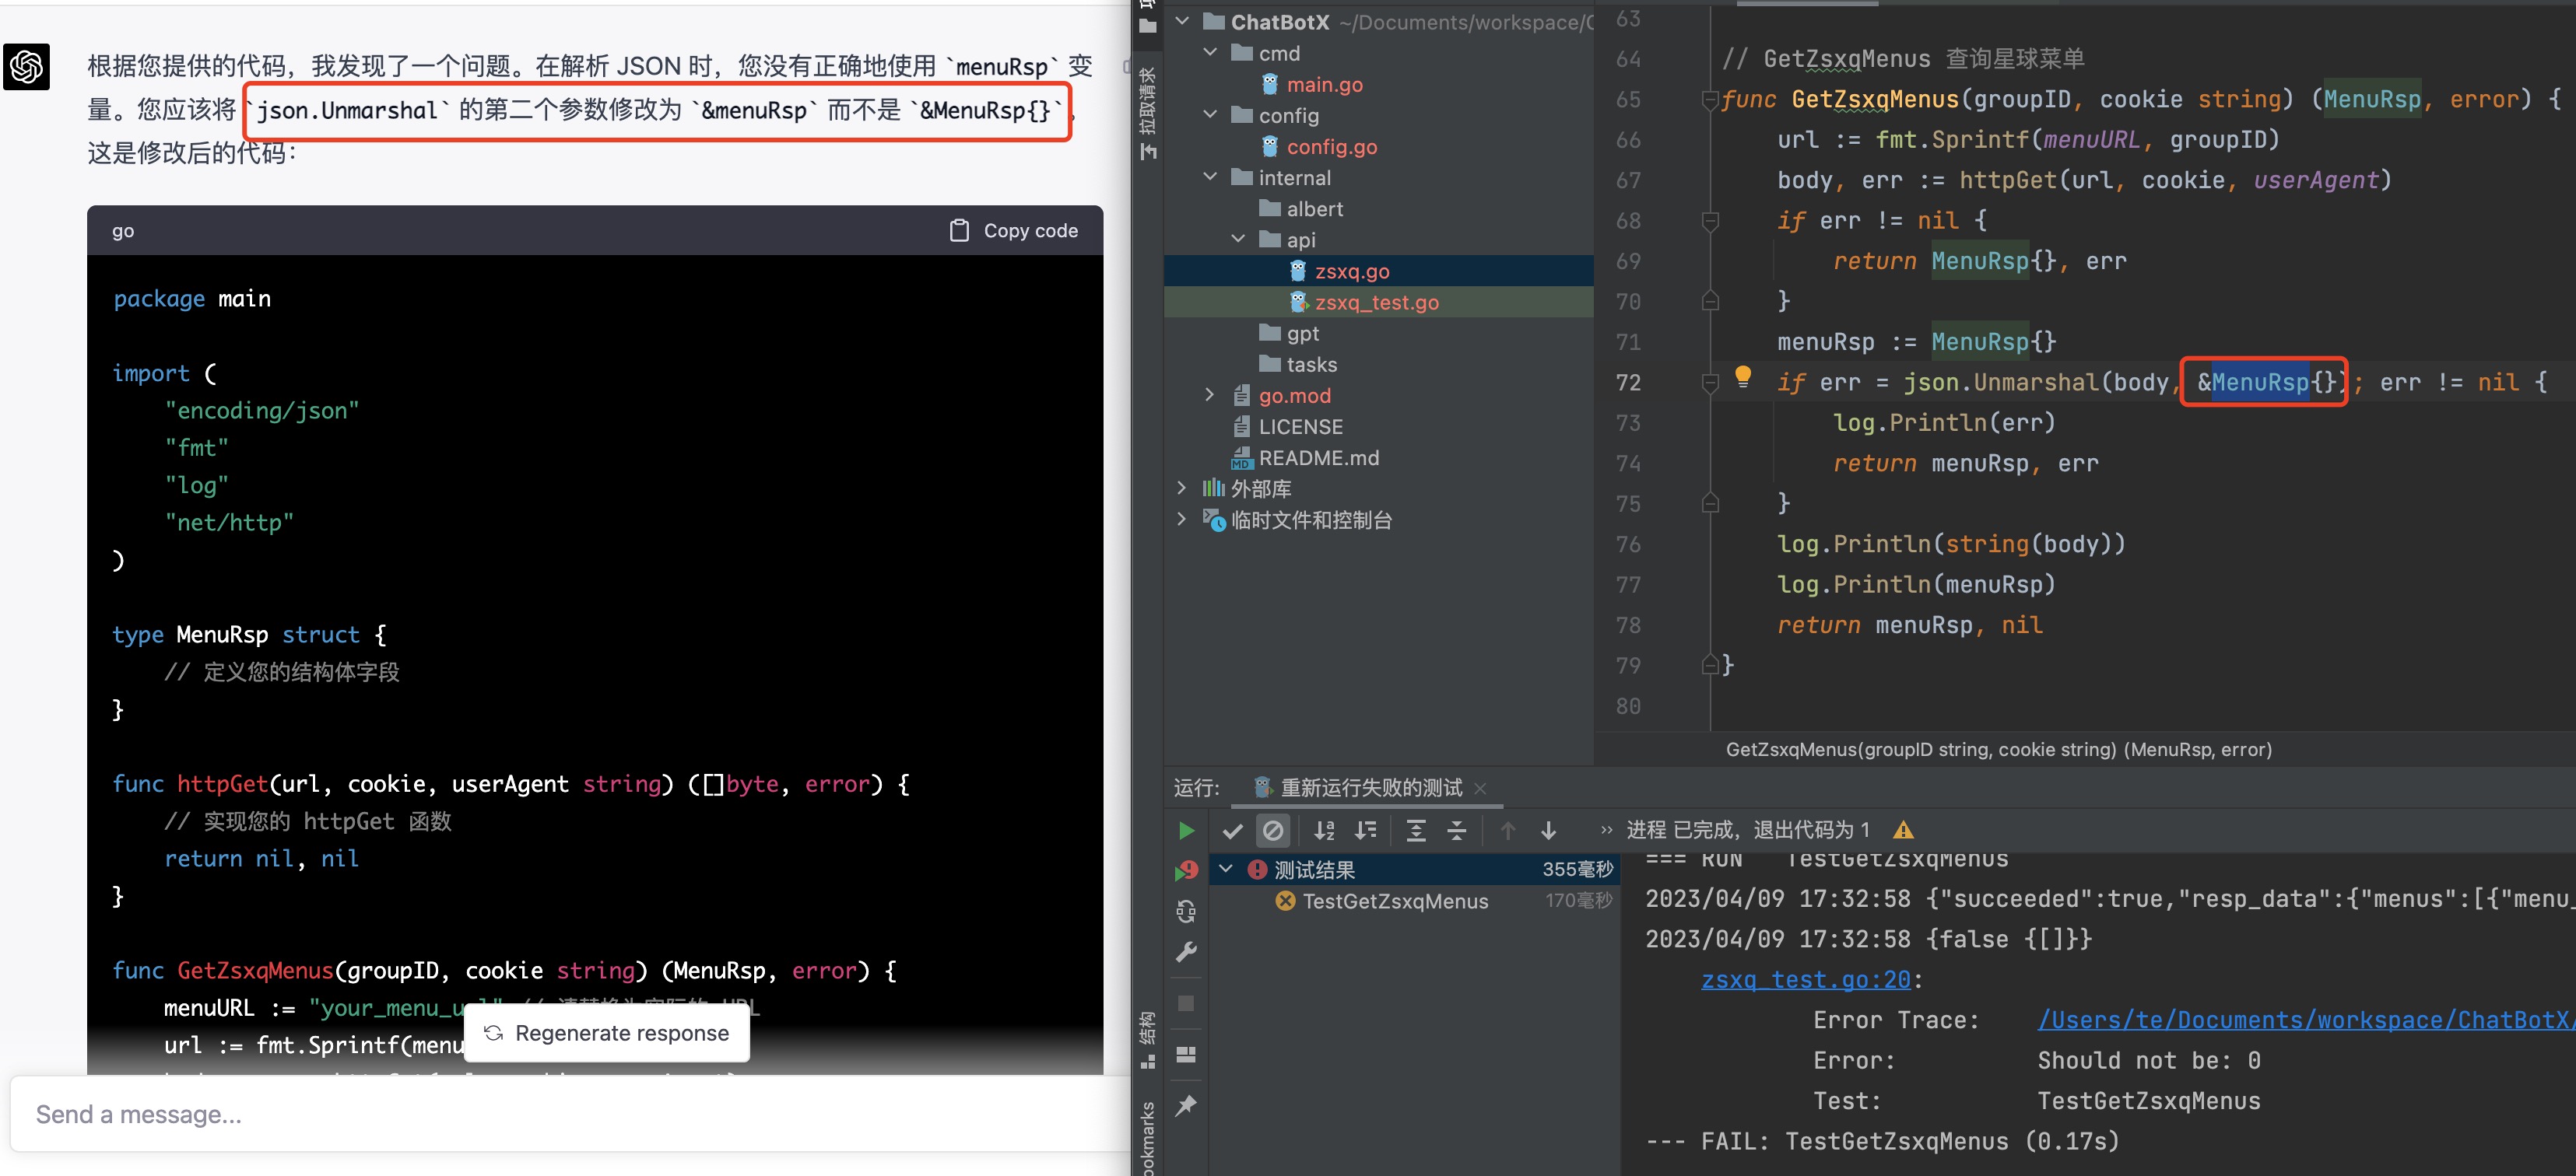Screen dimensions: 2576x1176
Task: Click the lightbulb quick-fix icon on line 72
Action: (1743, 376)
